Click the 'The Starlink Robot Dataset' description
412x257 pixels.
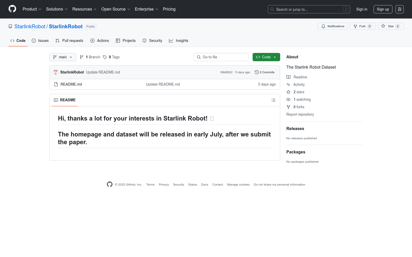coord(311,67)
